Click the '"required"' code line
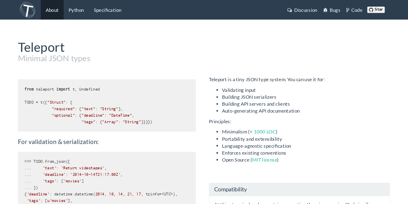The height and width of the screenshot is (204, 408). click(87, 109)
